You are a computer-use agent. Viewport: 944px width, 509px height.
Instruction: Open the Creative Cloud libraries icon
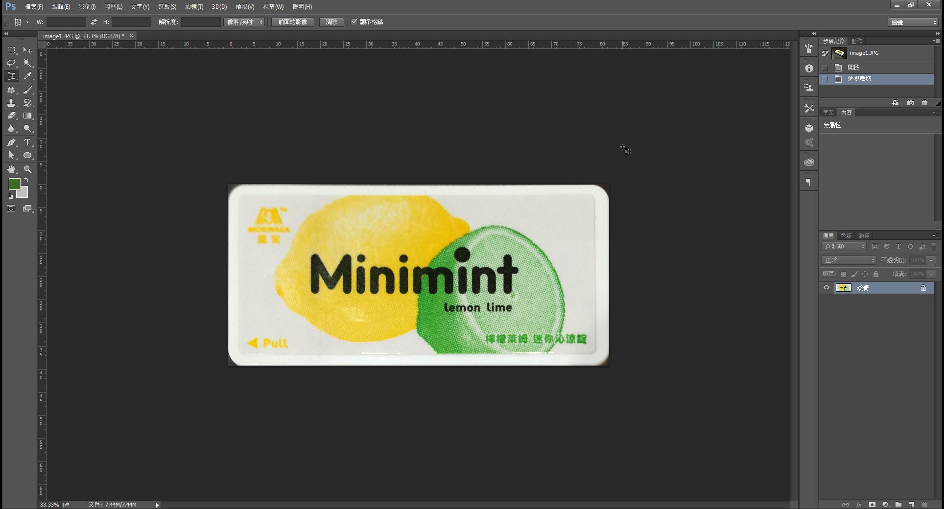[x=809, y=162]
